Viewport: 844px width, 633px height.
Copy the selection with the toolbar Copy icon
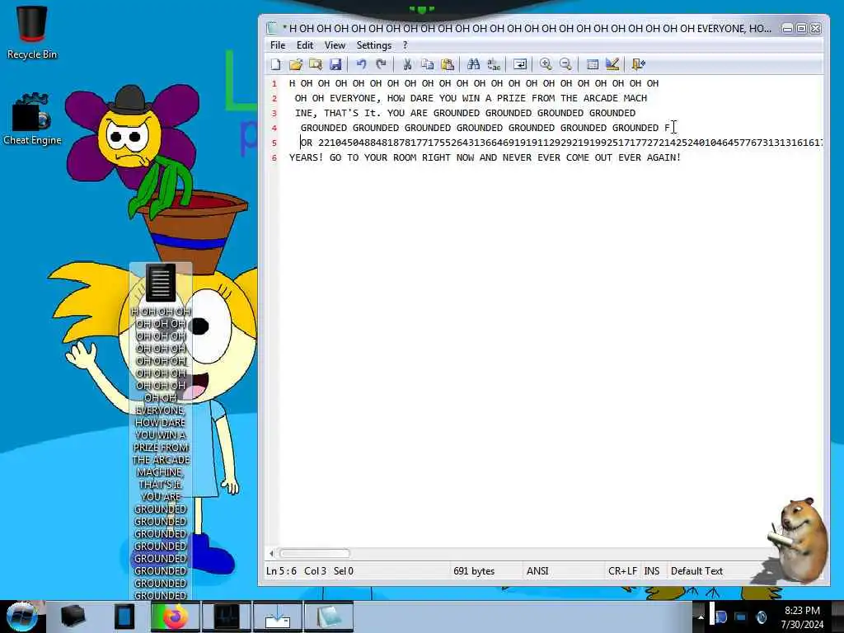click(428, 64)
